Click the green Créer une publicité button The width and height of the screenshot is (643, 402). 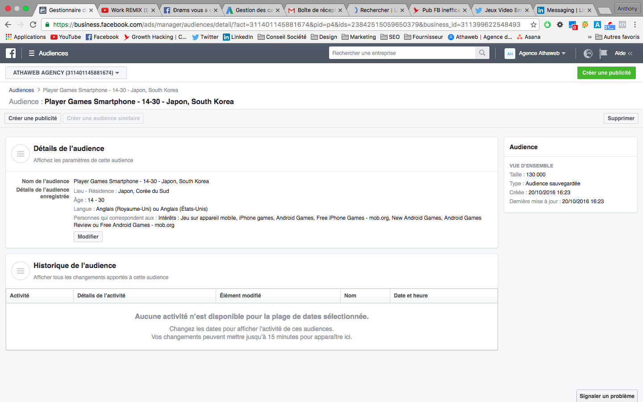click(x=606, y=73)
